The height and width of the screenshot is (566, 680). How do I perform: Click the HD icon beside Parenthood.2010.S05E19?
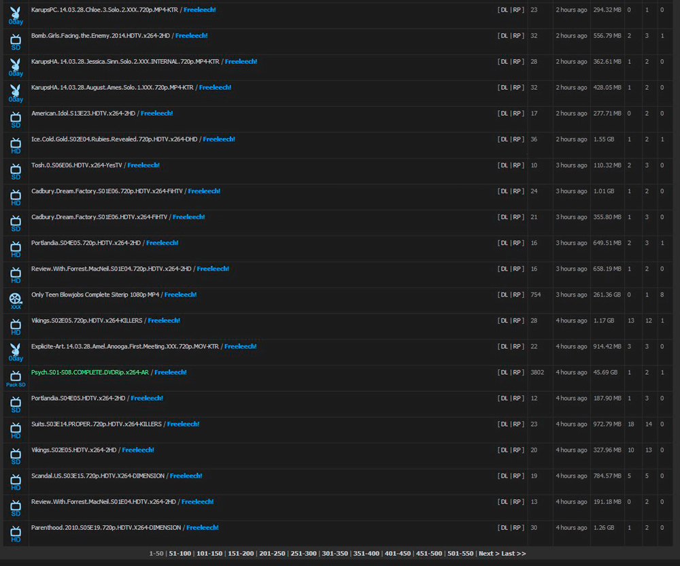coord(16,534)
